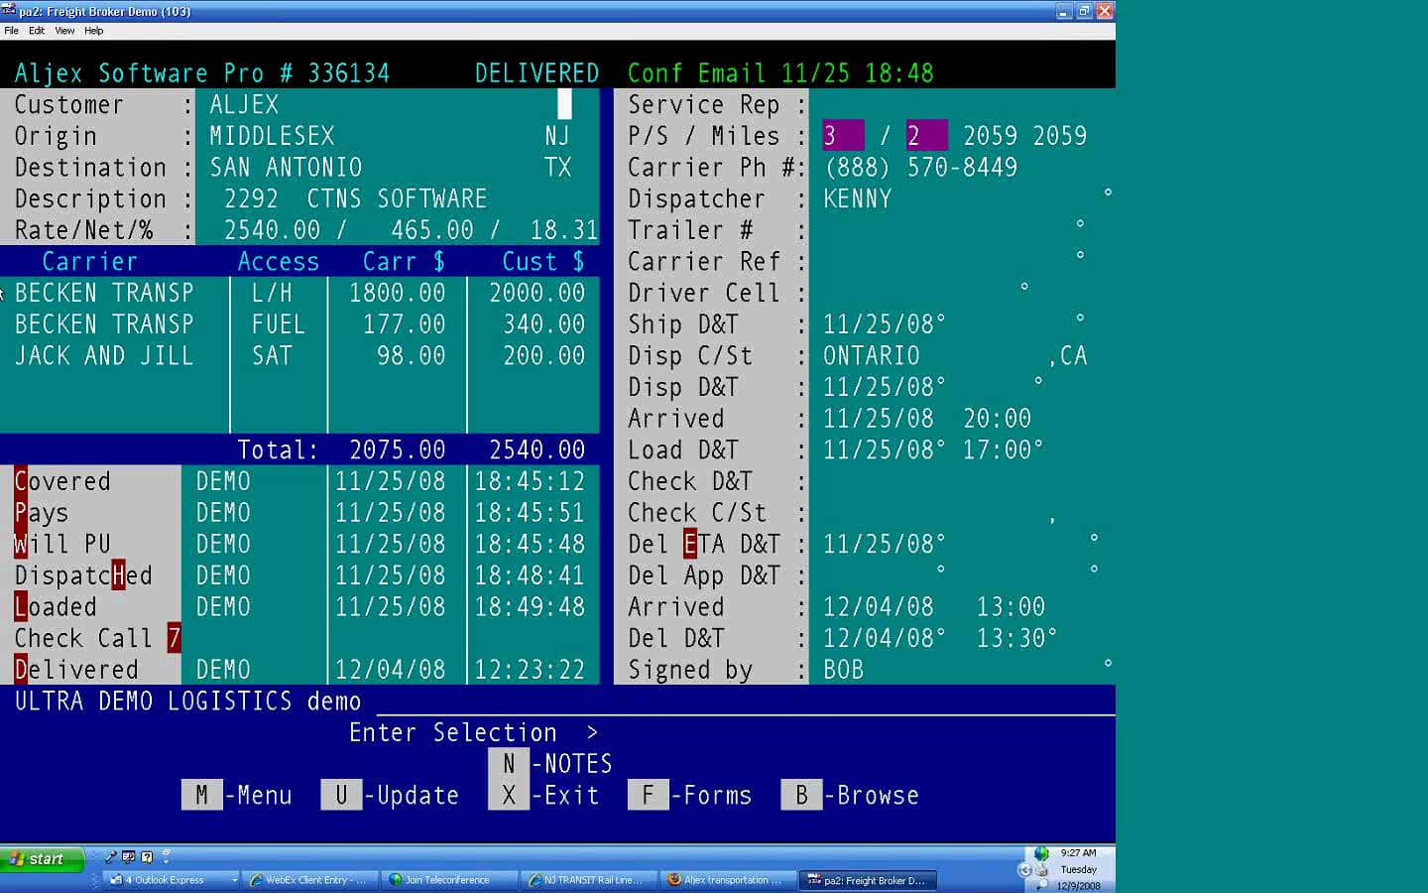This screenshot has height=893, width=1428.
Task: Open the View menu
Action: click(64, 31)
